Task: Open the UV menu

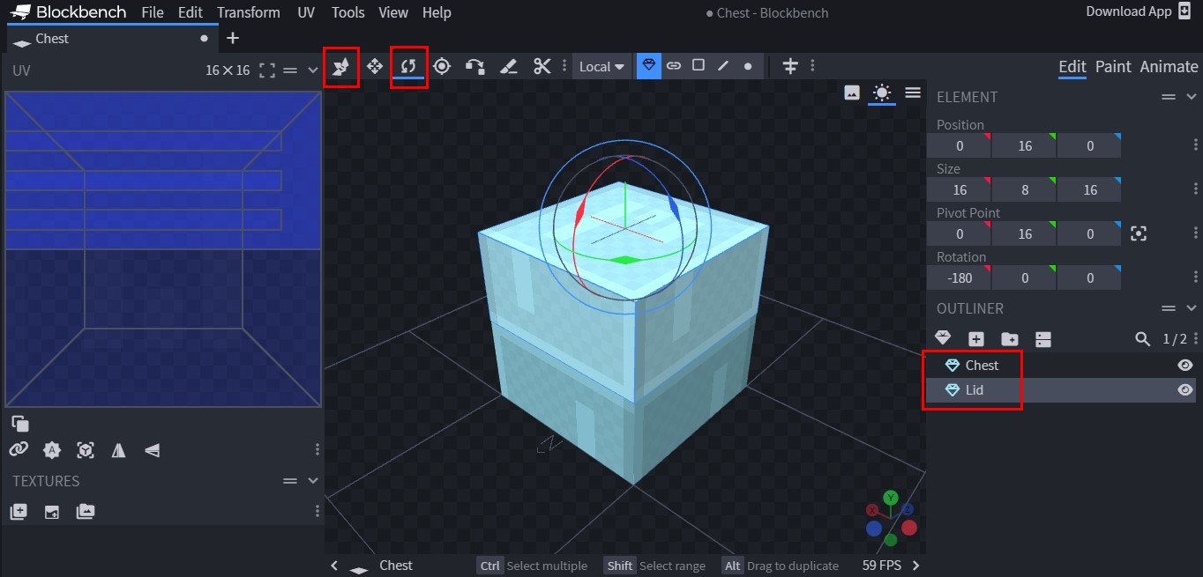Action: pyautogui.click(x=306, y=12)
